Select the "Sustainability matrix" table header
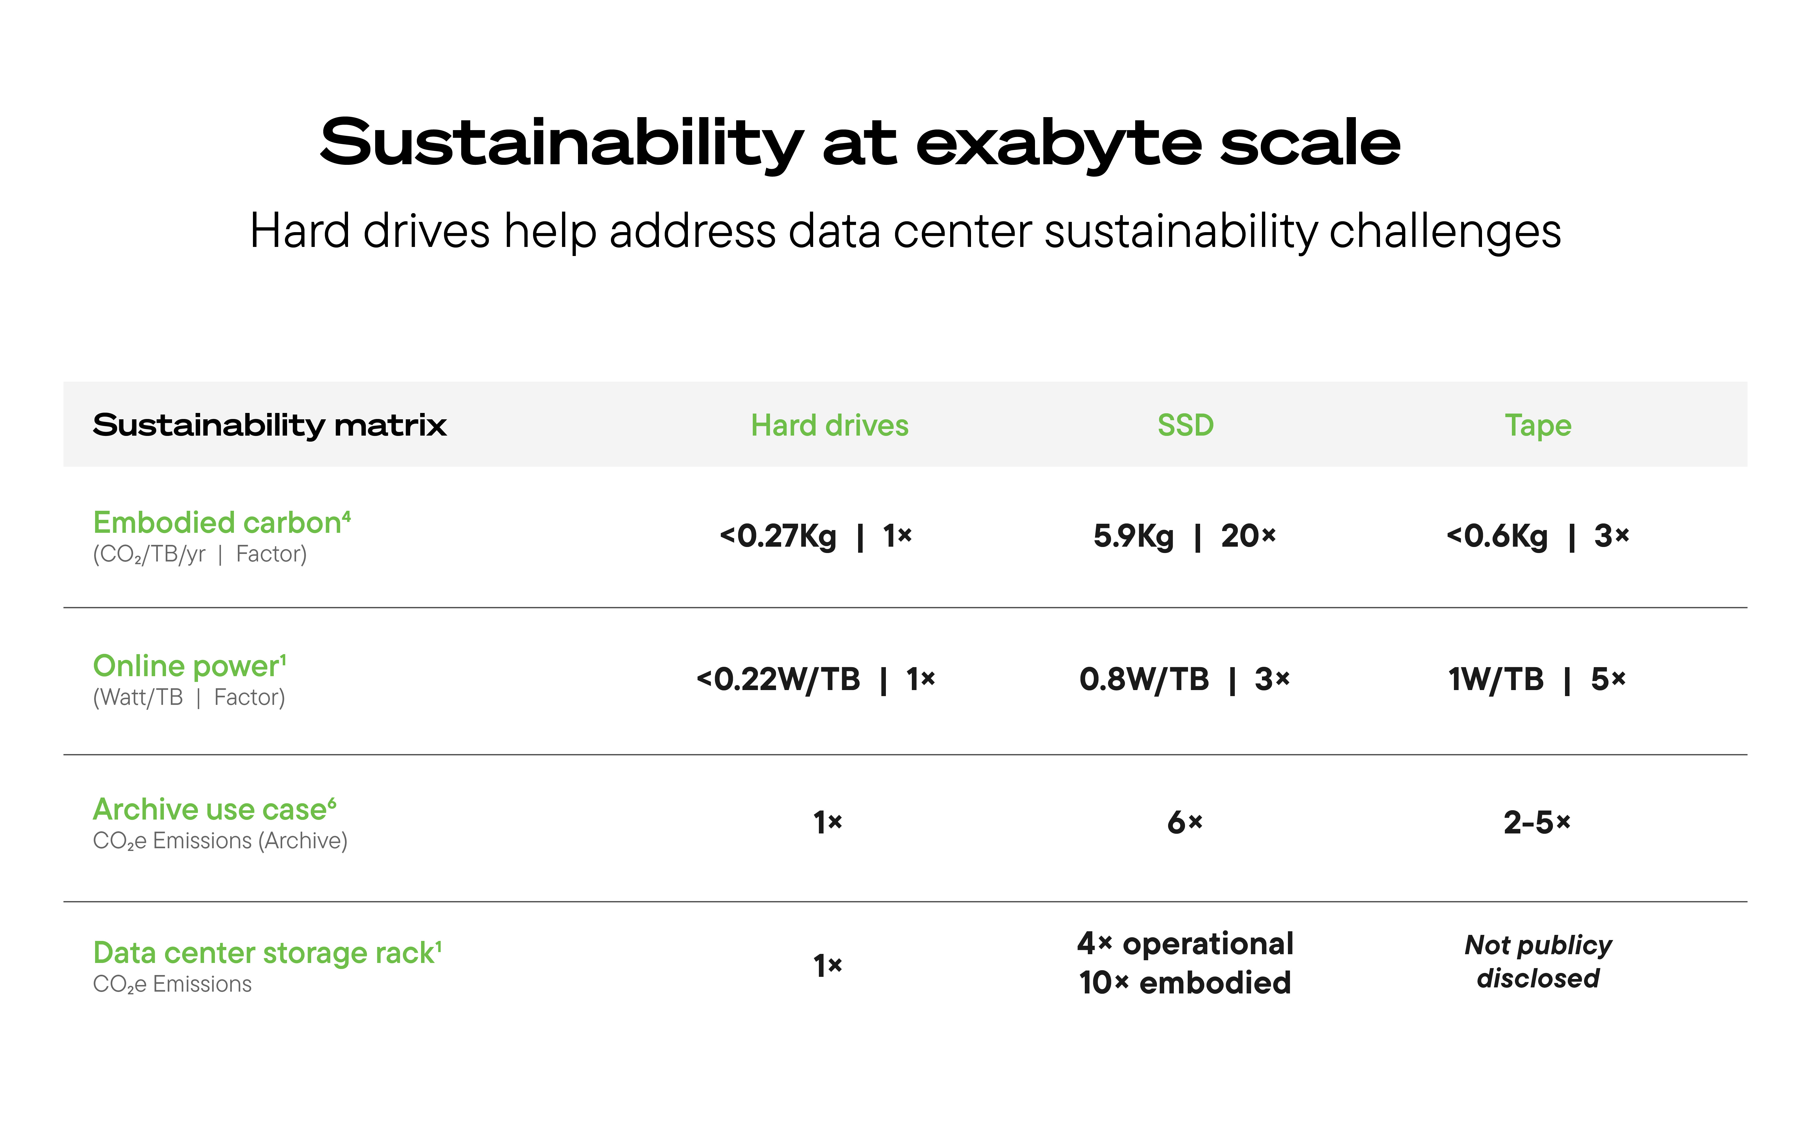Image resolution: width=1811 pixels, height=1132 pixels. click(x=270, y=425)
